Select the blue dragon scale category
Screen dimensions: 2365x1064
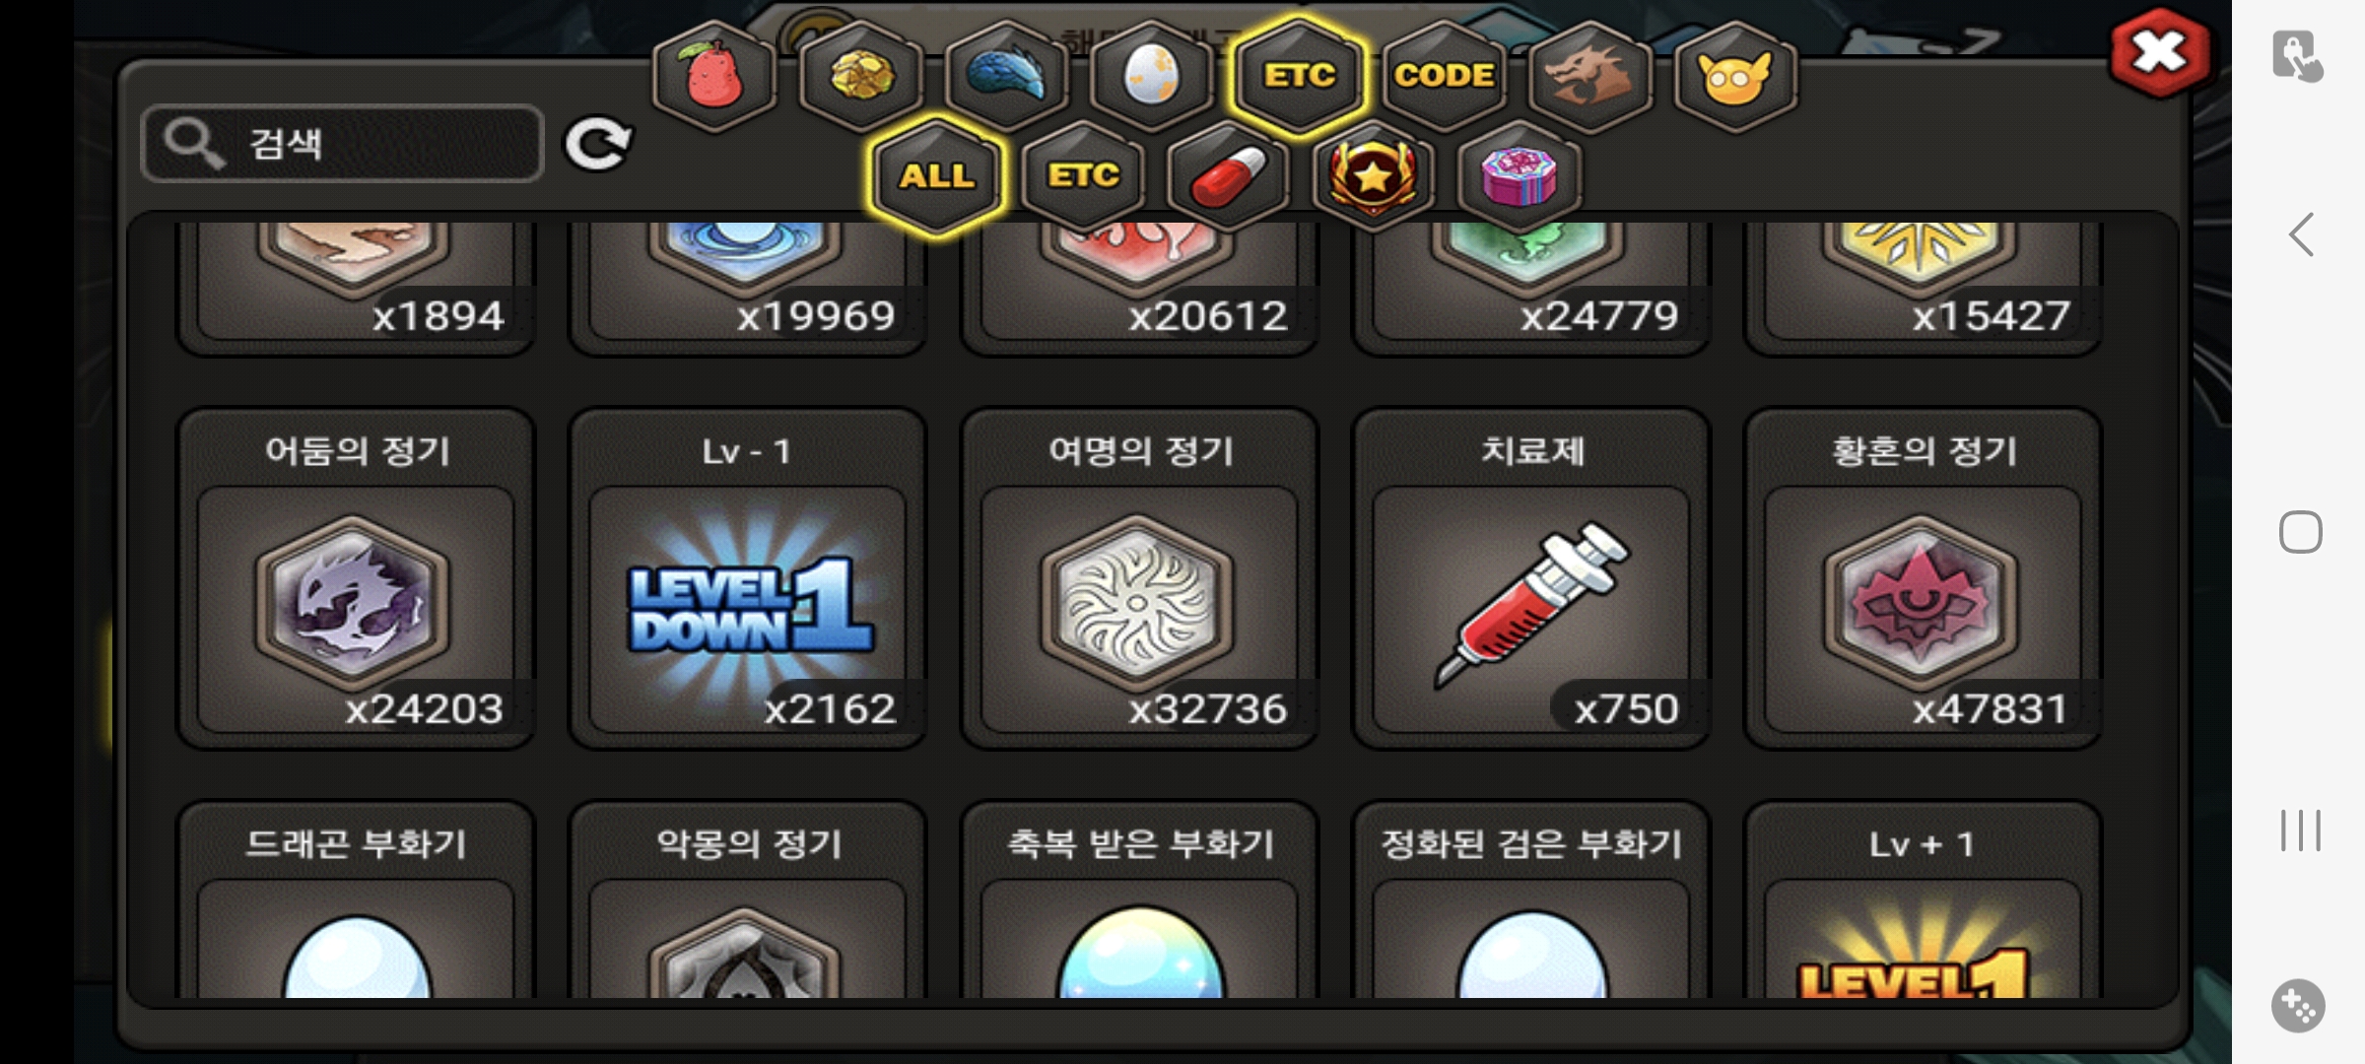coord(1006,76)
